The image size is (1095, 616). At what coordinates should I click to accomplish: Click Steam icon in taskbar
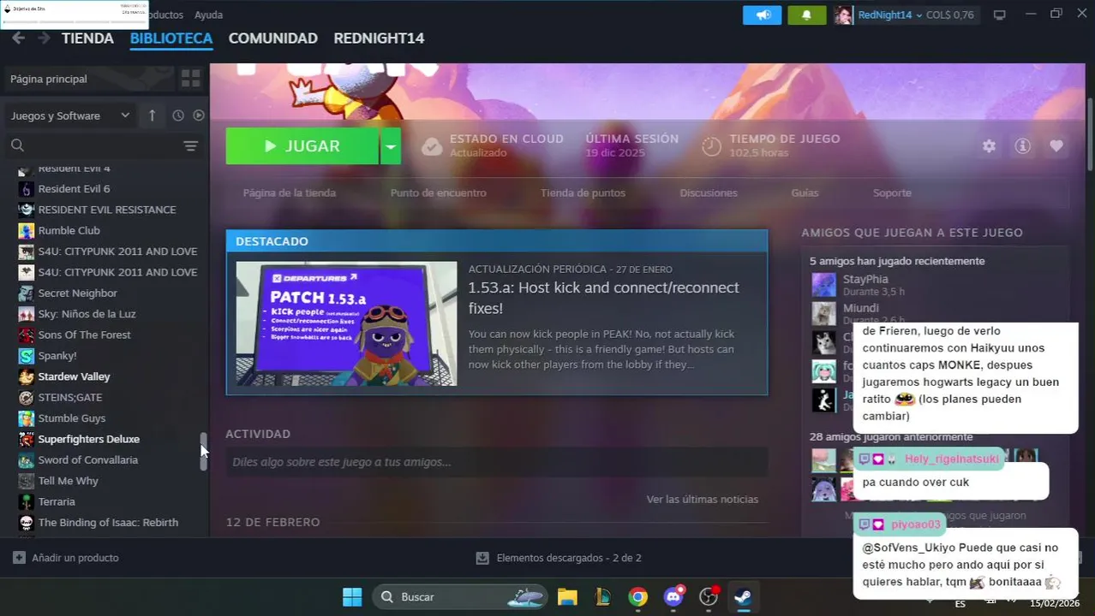point(743,597)
